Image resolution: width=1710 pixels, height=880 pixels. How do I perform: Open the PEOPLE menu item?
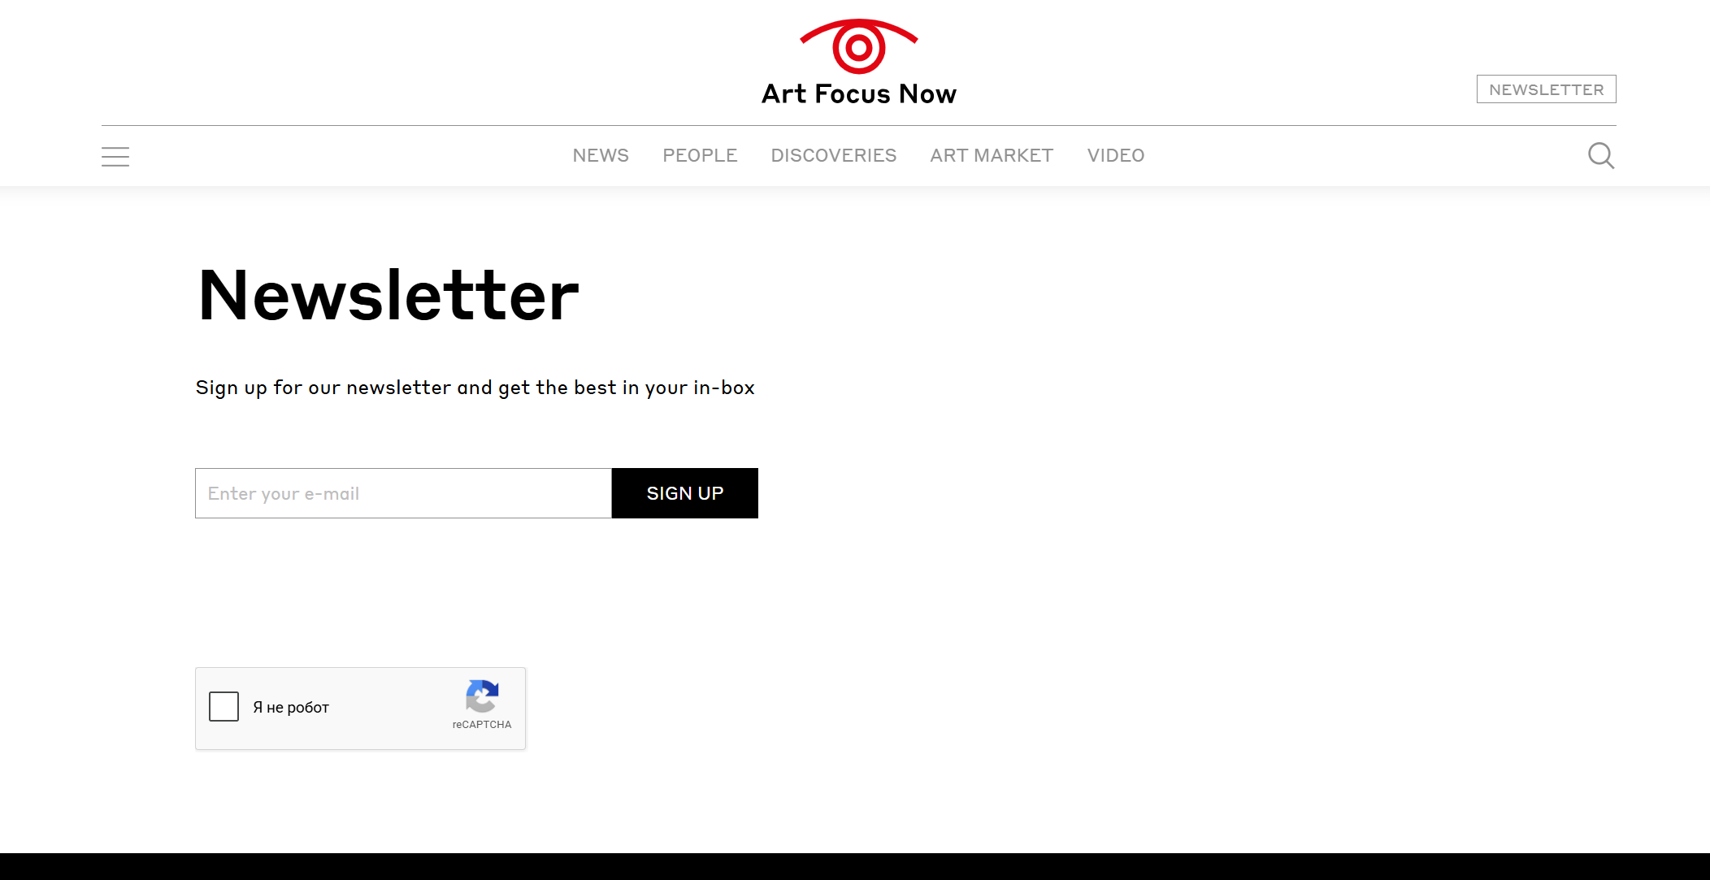(x=700, y=155)
